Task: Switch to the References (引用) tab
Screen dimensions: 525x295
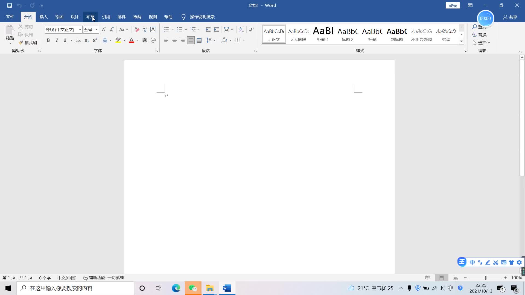Action: [x=106, y=17]
